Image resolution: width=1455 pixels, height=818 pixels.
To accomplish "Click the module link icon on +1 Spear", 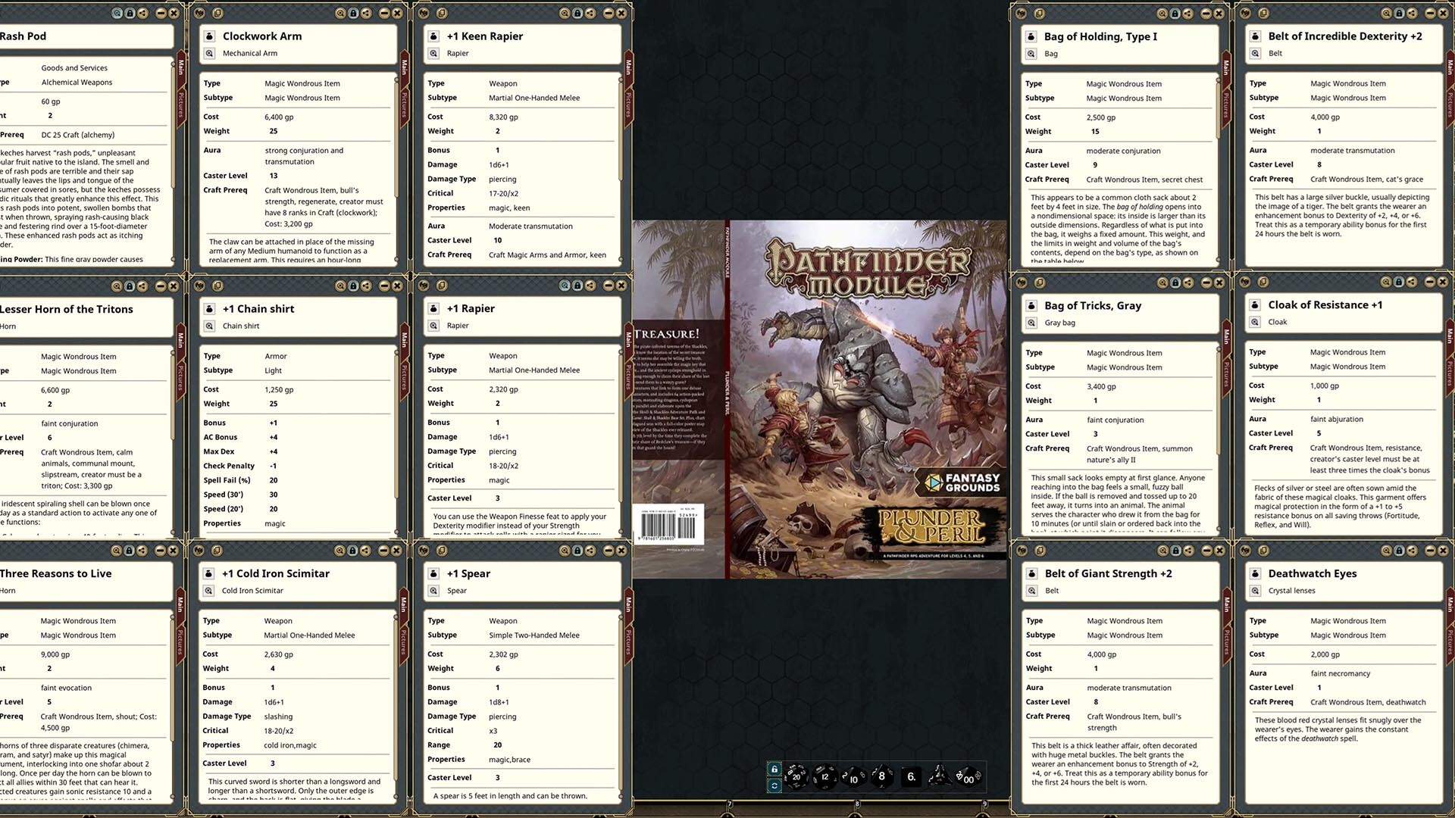I will coord(424,551).
